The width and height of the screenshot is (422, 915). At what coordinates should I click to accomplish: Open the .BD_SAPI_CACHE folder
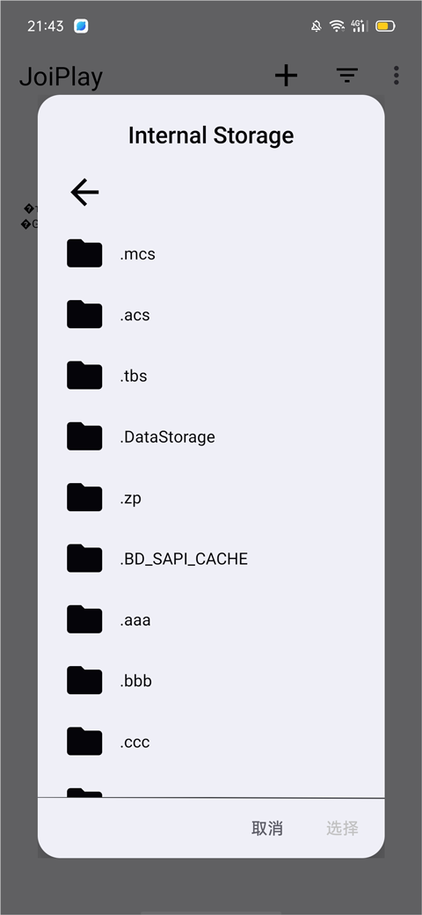point(211,559)
